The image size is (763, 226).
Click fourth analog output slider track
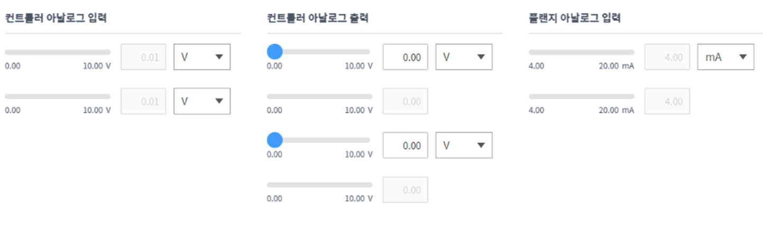[319, 185]
